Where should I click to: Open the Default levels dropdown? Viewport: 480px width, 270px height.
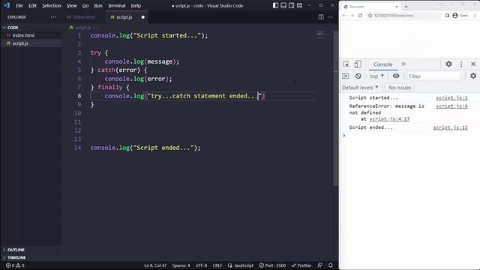[360, 88]
